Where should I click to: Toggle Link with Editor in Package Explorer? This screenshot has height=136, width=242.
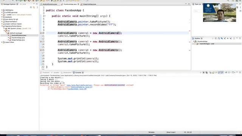[x=34, y=7]
